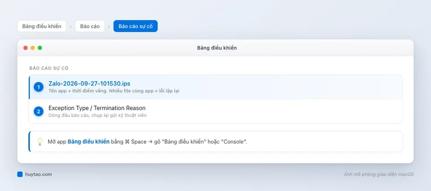Select the Báo cáo sự cố breadcrumb
This screenshot has height=191, width=431.
click(136, 26)
